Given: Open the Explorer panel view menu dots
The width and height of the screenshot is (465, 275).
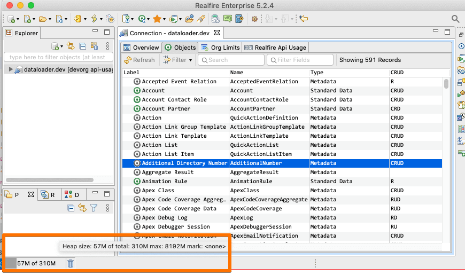Looking at the screenshot, I should [107, 46].
